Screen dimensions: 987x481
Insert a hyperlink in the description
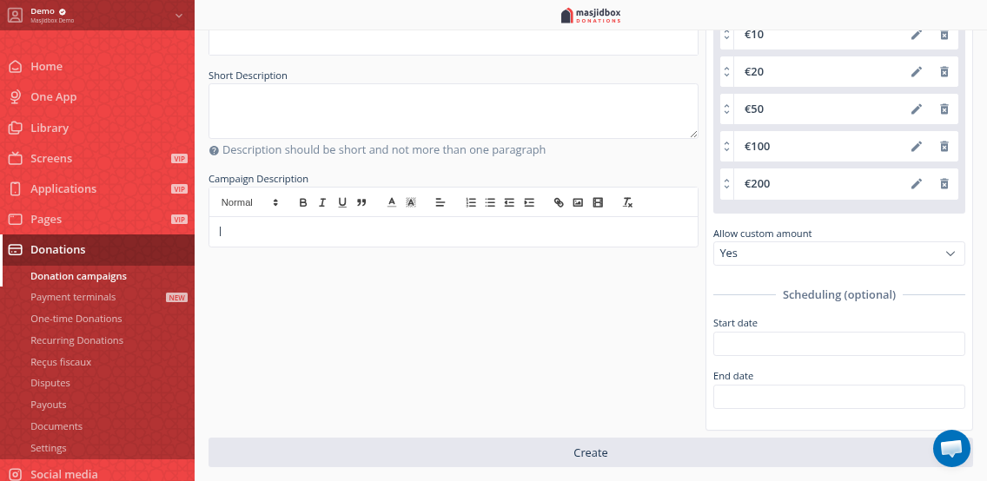tap(559, 202)
